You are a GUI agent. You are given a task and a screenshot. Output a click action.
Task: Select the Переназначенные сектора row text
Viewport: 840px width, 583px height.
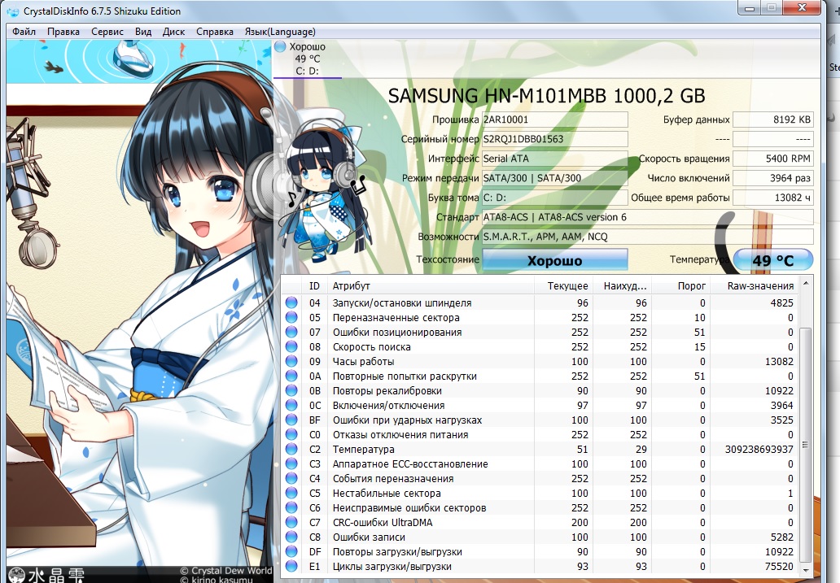pos(396,317)
